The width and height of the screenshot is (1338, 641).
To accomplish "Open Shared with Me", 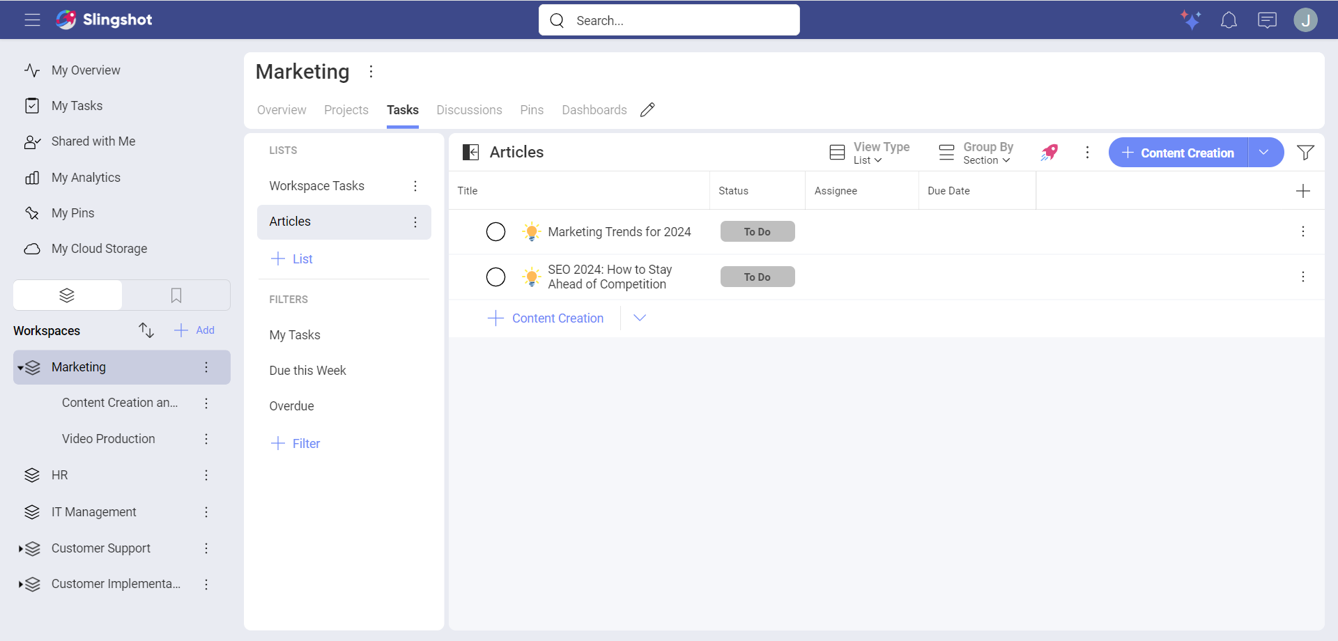I will pos(93,141).
